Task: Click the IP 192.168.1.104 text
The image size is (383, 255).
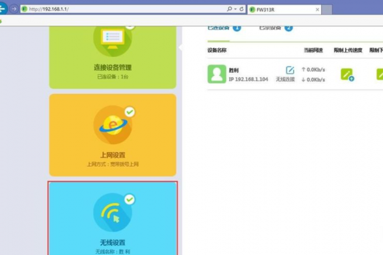Action: coord(248,79)
